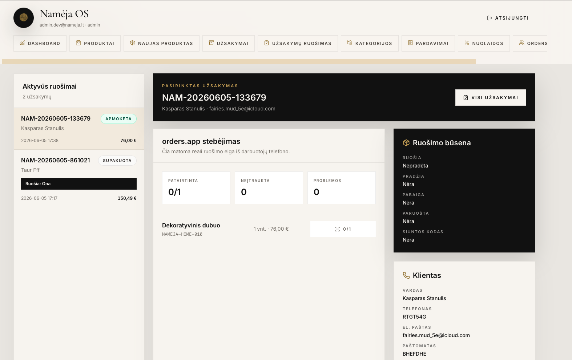Click the Produktai bag icon
This screenshot has width=572, height=360.
click(x=78, y=43)
